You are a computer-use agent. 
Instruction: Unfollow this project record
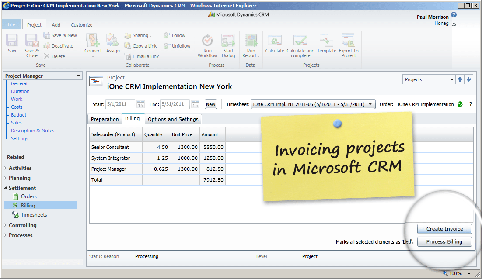tap(177, 46)
